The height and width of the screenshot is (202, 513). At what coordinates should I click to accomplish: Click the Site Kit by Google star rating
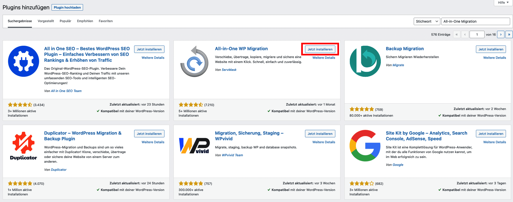pos(362,183)
